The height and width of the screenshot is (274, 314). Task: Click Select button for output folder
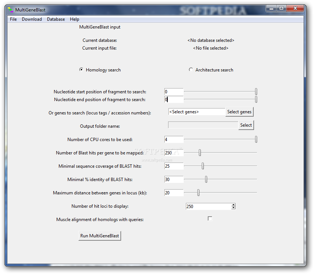pyautogui.click(x=246, y=125)
